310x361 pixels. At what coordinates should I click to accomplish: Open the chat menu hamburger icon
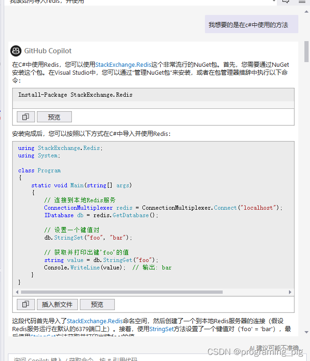[302, 1]
